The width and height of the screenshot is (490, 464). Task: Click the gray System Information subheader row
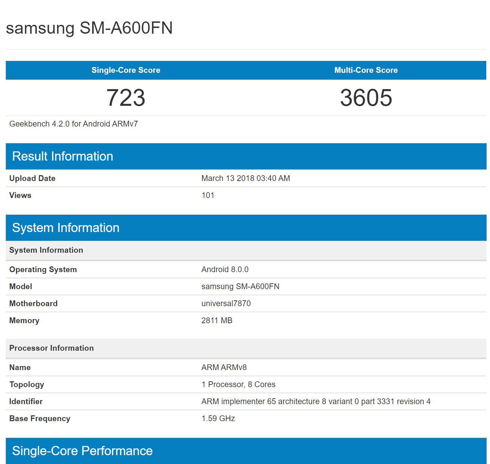coord(46,250)
